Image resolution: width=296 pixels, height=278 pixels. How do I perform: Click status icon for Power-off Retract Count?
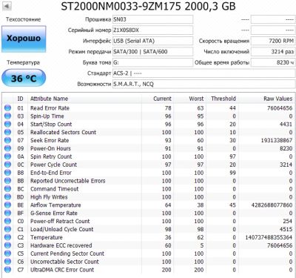coord(8,221)
